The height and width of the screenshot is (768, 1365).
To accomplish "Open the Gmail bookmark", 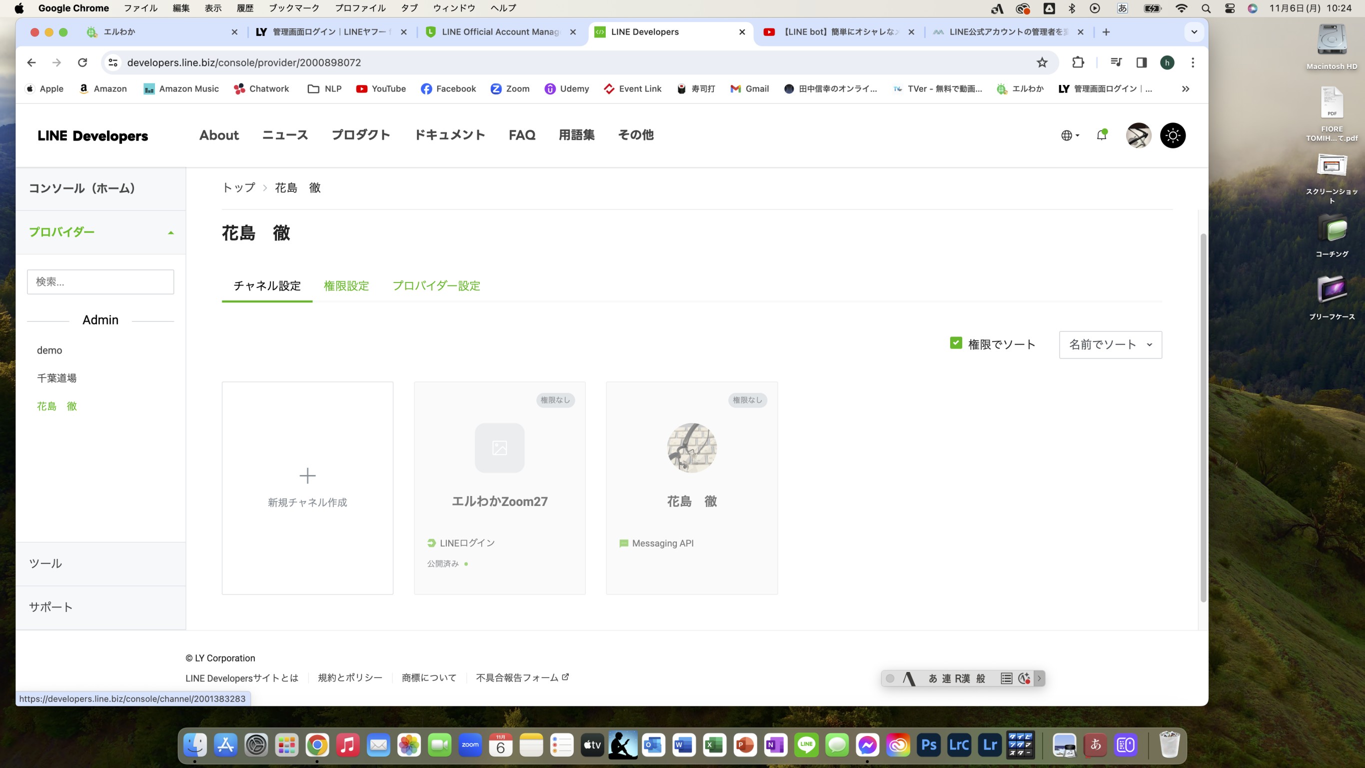I will point(749,88).
